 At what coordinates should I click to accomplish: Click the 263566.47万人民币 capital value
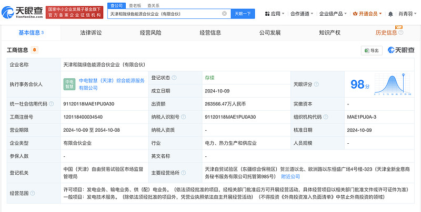point(225,104)
